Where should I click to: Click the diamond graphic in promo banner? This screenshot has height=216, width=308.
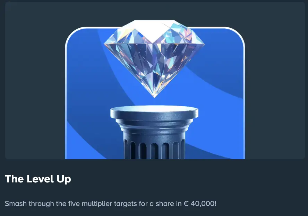coord(154,59)
